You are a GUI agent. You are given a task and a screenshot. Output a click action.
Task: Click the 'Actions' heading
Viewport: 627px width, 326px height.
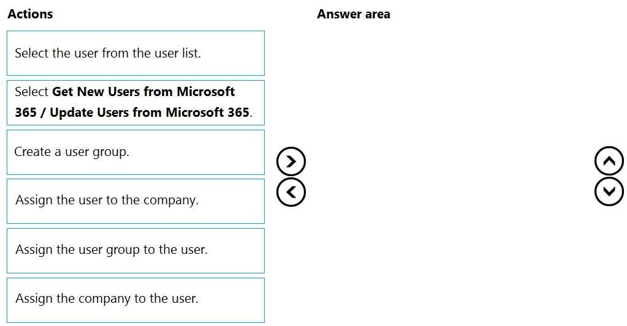tap(30, 14)
